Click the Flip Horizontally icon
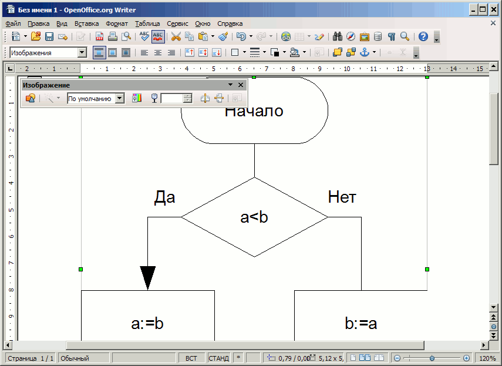Image resolution: width=502 pixels, height=366 pixels. pyautogui.click(x=205, y=98)
